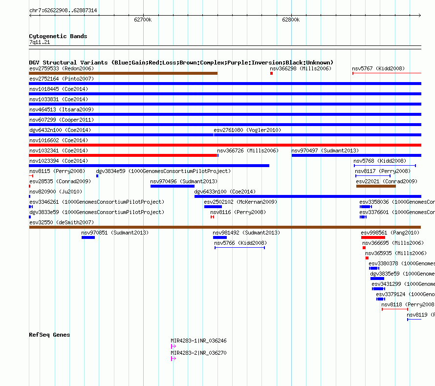Click the nsv970851 (Sudmant2013) blue bar
The width and height of the screenshot is (435, 386).
click(88, 237)
